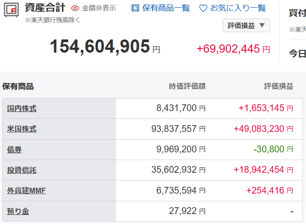Image resolution: width=306 pixels, height=224 pixels.
Task: Click the safe icon beside 資産合計
Action: [12, 10]
